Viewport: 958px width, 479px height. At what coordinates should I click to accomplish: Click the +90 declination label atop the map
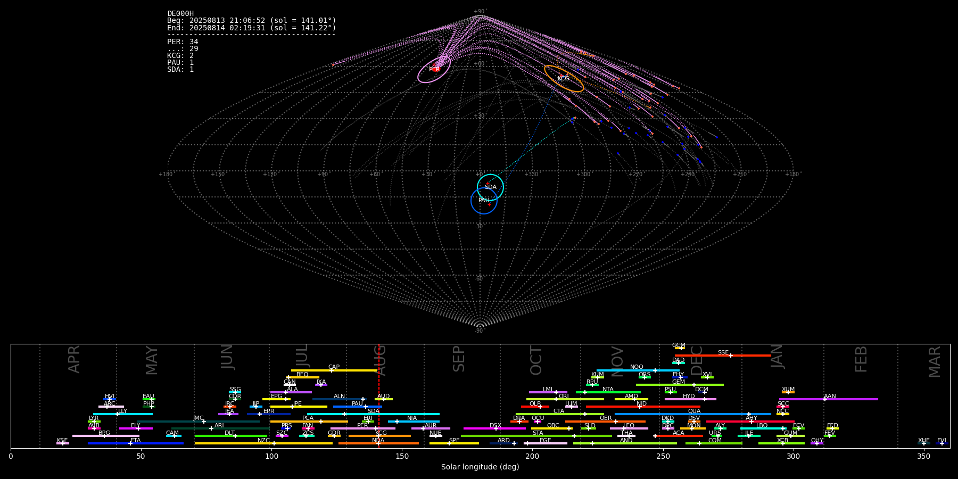(x=480, y=12)
